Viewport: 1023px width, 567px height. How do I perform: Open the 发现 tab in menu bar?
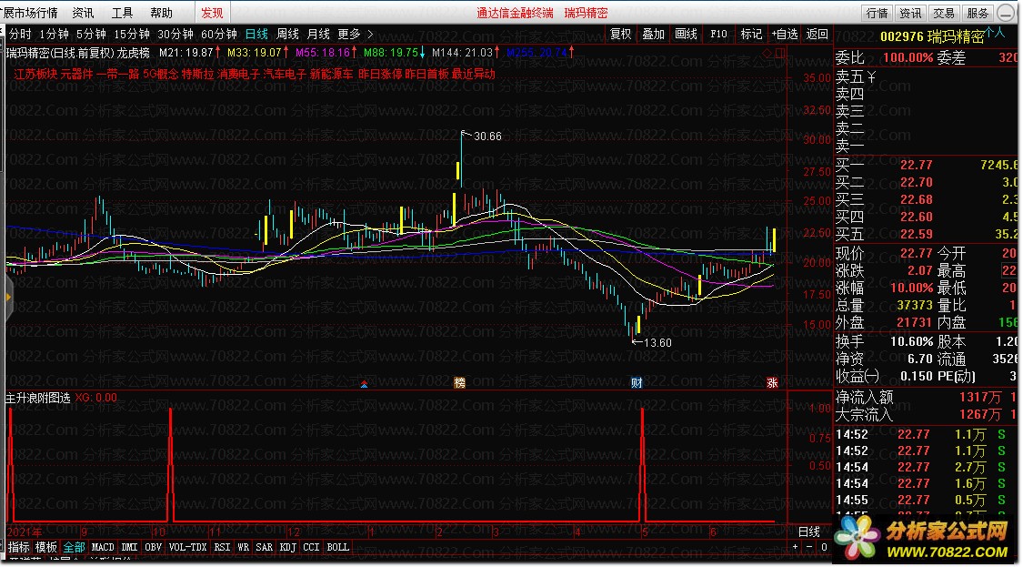[x=212, y=13]
